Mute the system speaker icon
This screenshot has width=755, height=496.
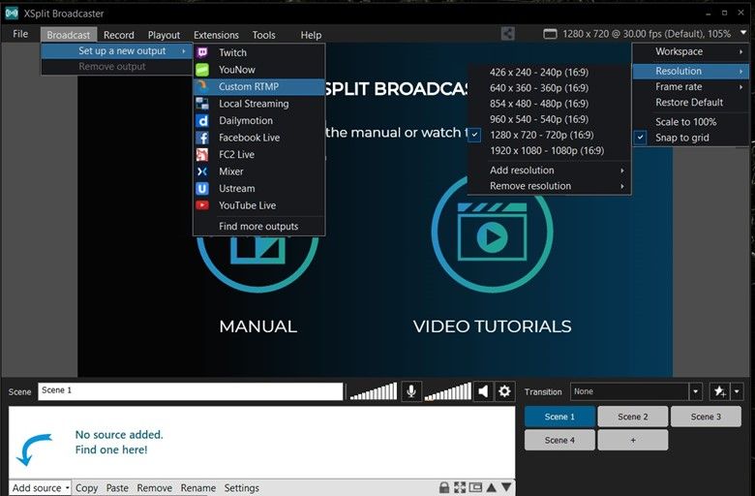click(483, 391)
